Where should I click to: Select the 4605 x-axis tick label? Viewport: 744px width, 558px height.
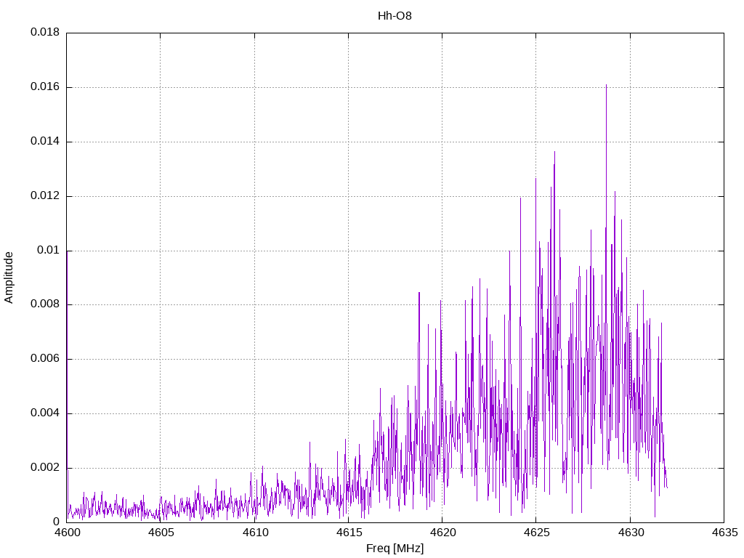(x=161, y=533)
